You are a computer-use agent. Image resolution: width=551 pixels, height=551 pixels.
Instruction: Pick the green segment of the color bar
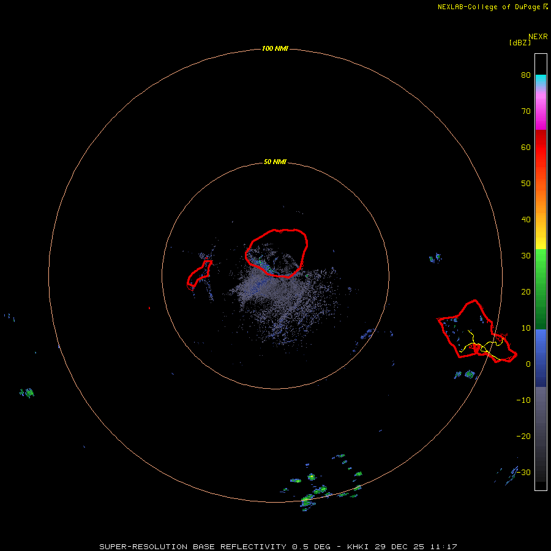coord(541,289)
